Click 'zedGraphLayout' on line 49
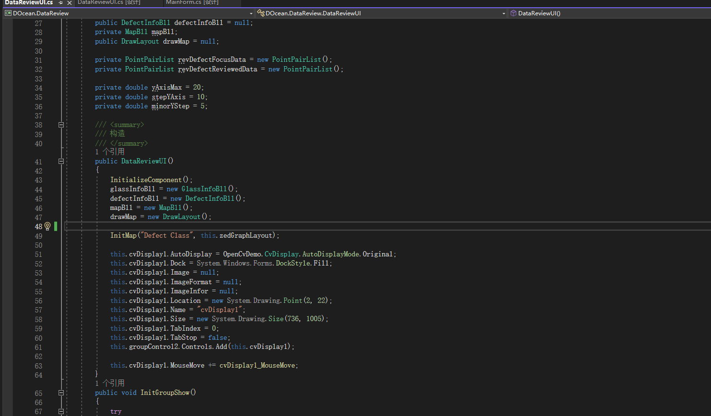This screenshot has width=711, height=416. coord(246,235)
